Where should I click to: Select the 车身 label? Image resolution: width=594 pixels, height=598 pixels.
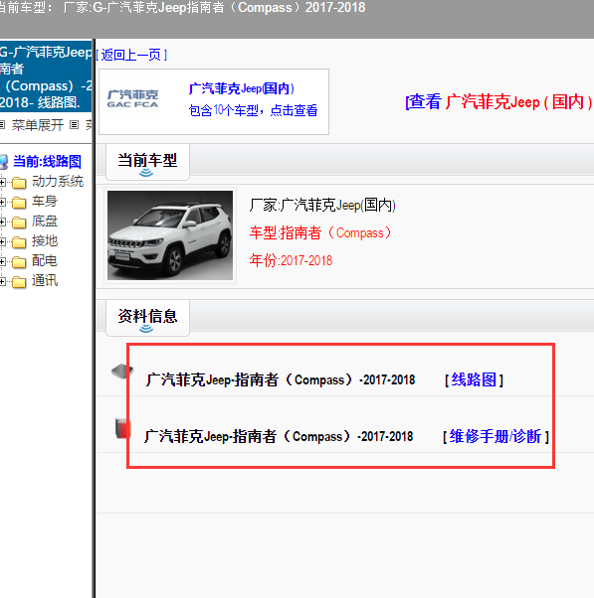click(x=45, y=201)
